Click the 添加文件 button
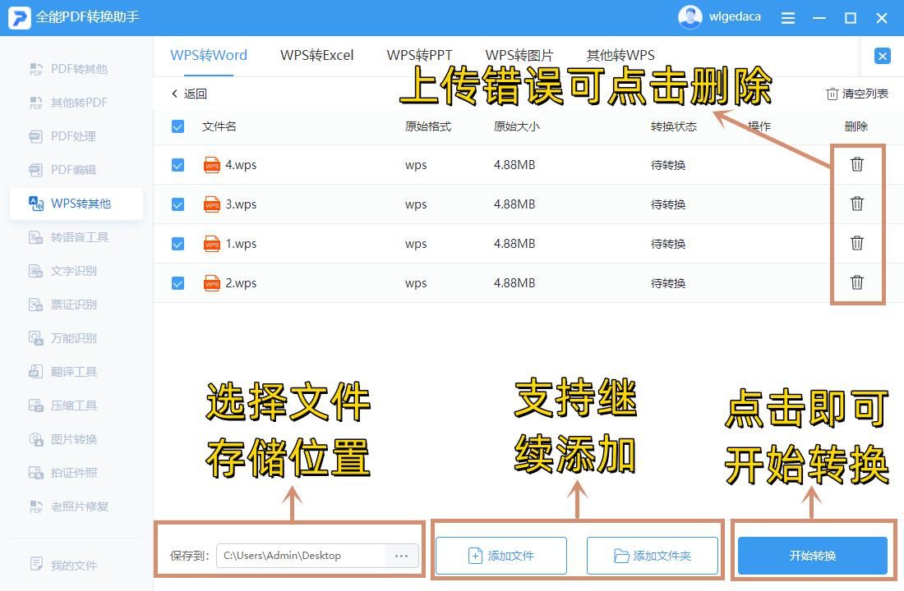 pos(501,556)
